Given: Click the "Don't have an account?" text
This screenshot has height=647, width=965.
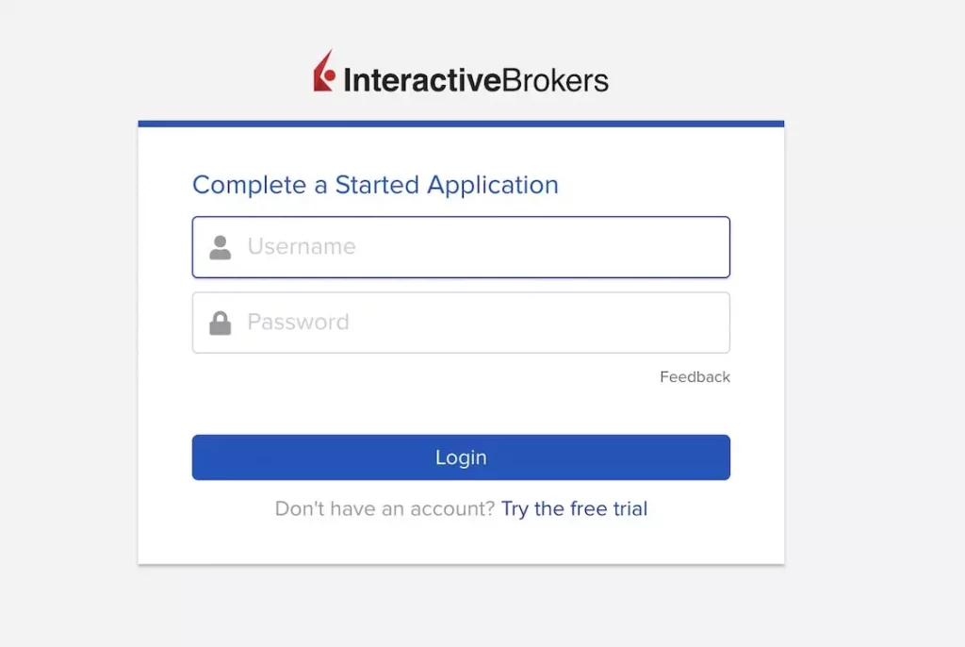Looking at the screenshot, I should [x=384, y=509].
